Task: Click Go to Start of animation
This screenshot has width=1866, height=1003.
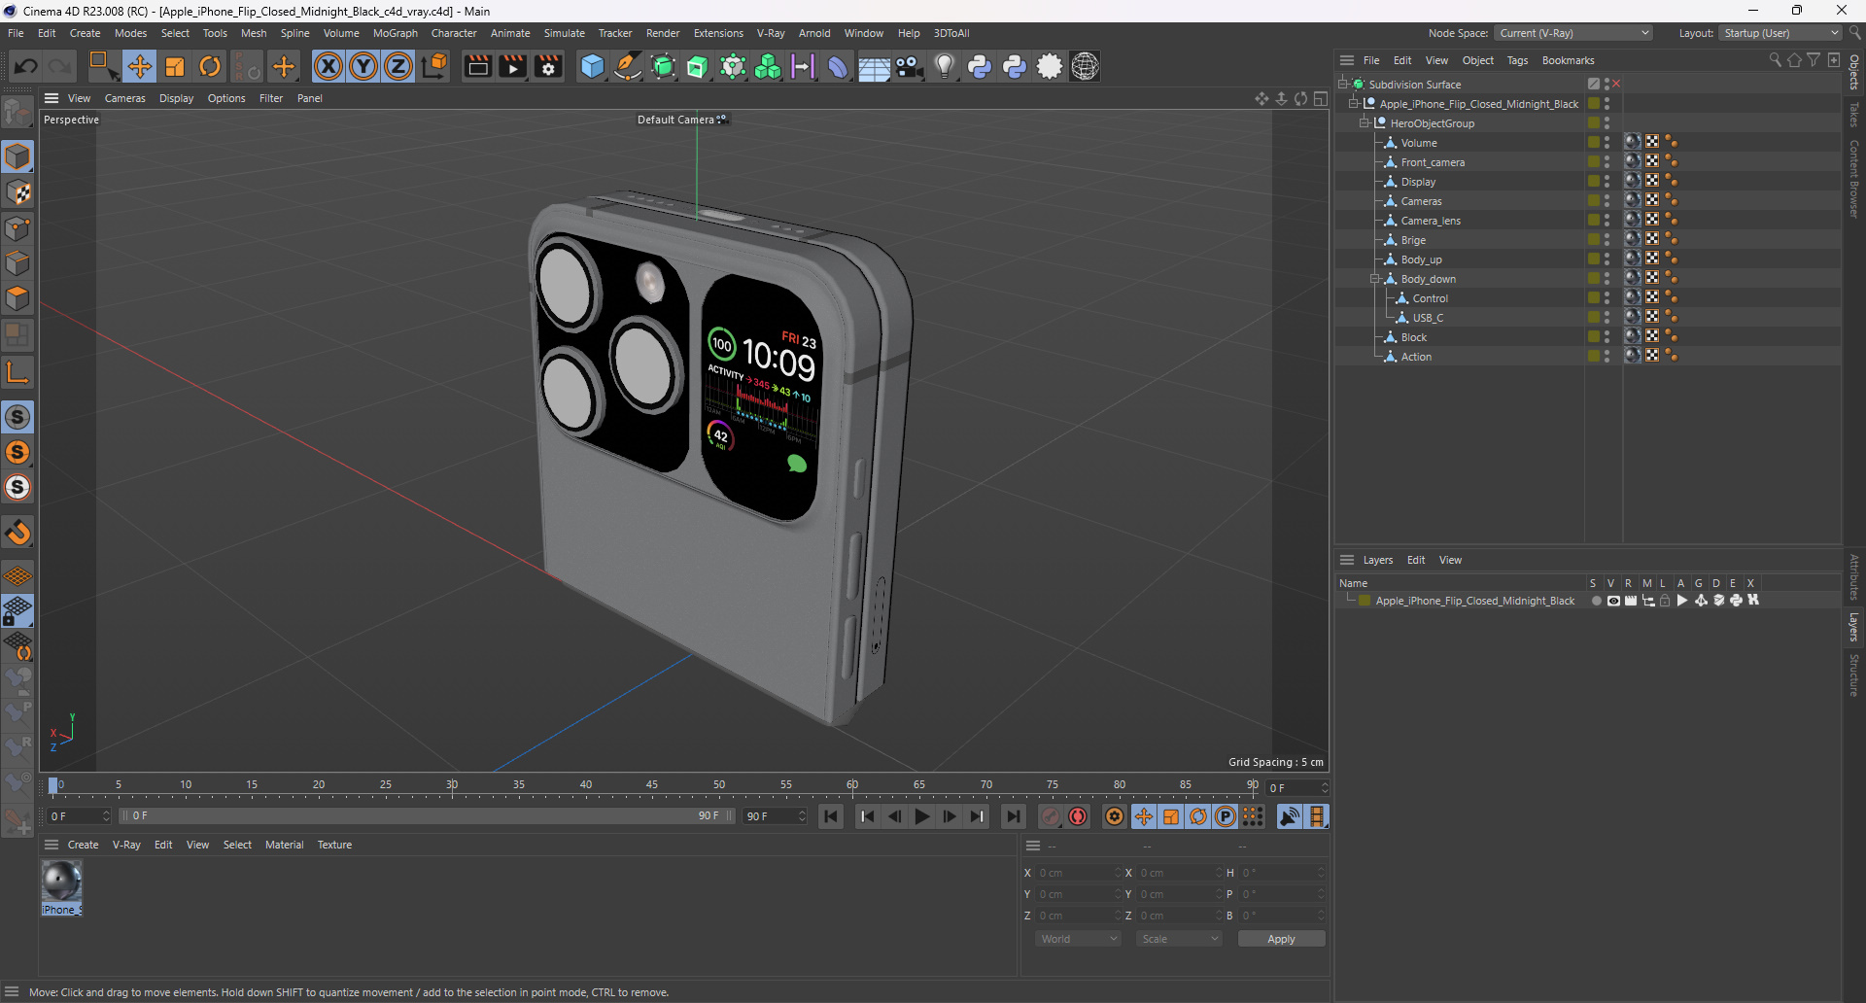Action: 831,816
